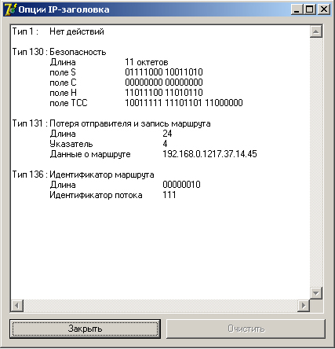
Task: Select the 'Тип 130 : Безопасность' line
Action: (x=59, y=52)
